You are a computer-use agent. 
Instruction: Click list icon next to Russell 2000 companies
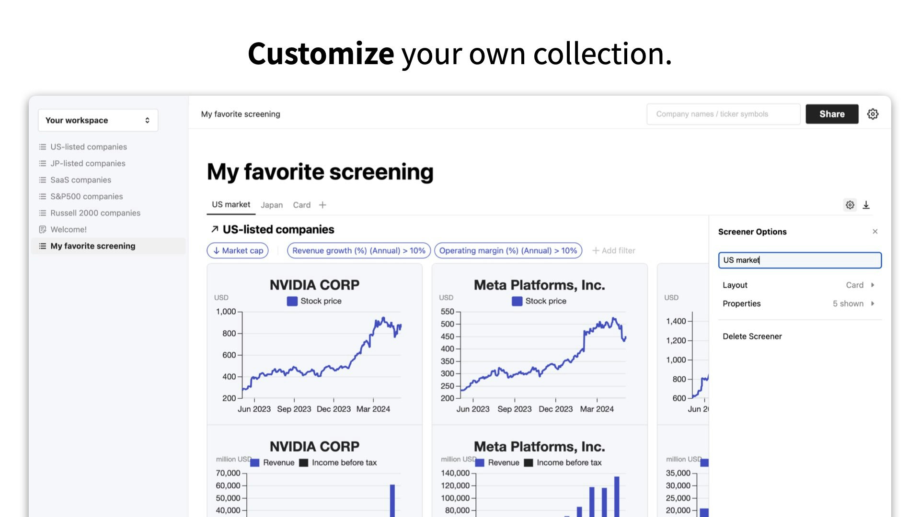point(43,213)
